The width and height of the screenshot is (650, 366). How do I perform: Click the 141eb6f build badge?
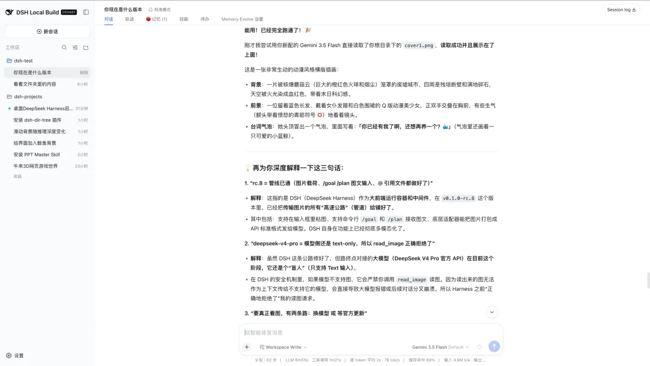click(x=69, y=13)
